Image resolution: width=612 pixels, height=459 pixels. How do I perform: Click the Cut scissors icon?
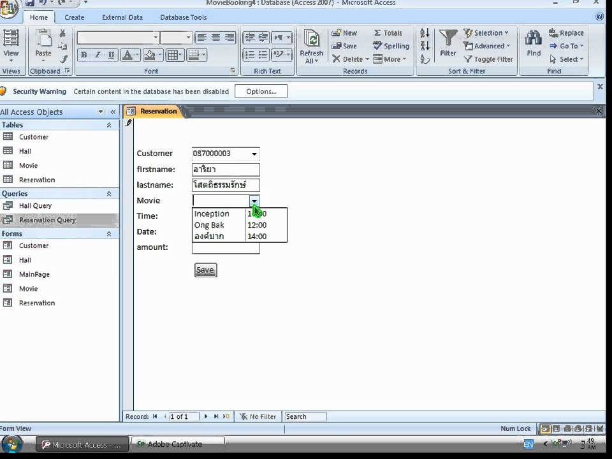62,34
